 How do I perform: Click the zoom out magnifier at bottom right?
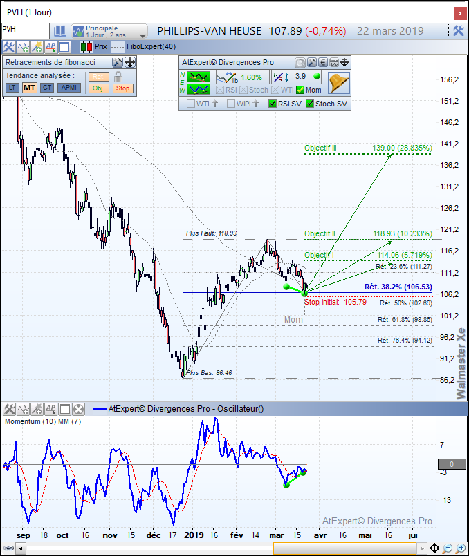(x=448, y=548)
